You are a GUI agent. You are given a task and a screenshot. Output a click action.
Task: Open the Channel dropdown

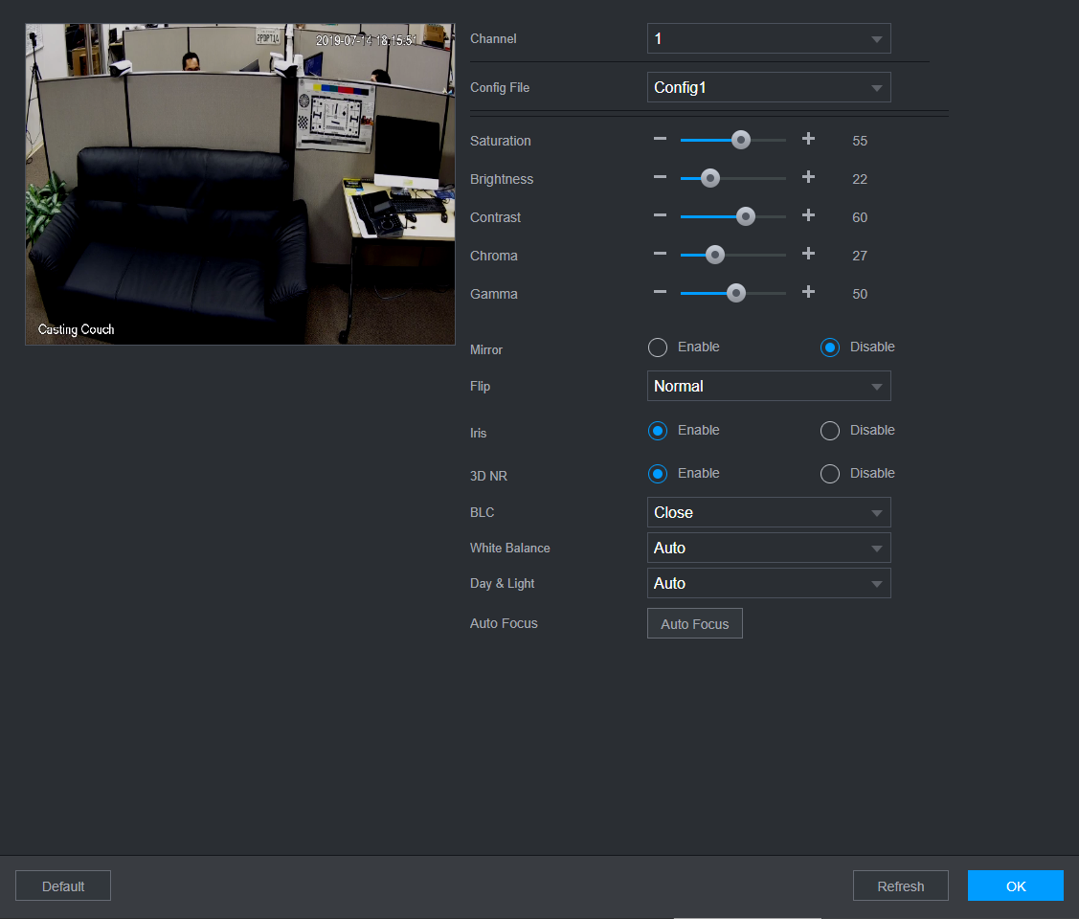(x=769, y=38)
